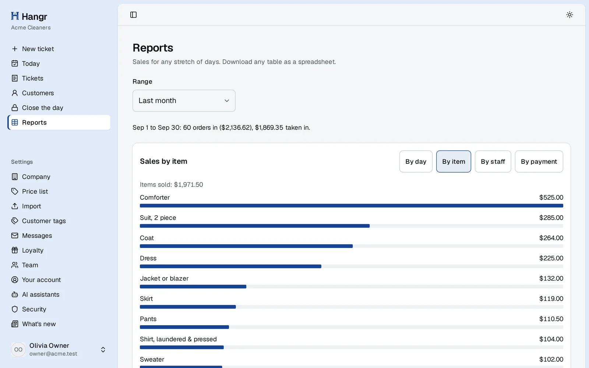Select the By item tab
Image resolution: width=589 pixels, height=368 pixels.
454,162
